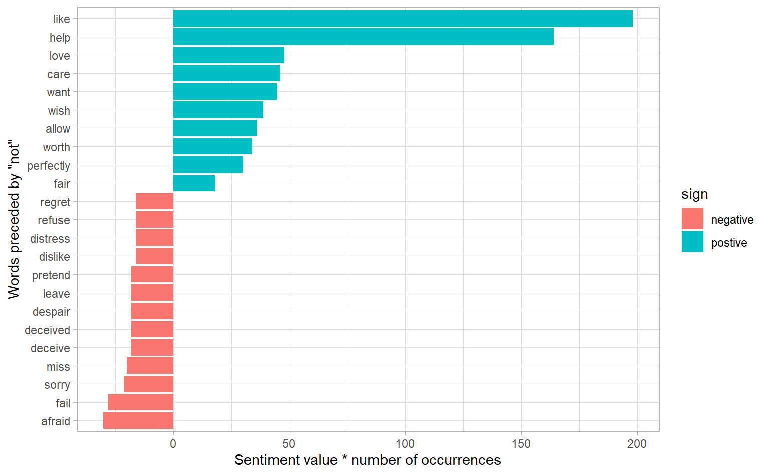Image resolution: width=769 pixels, height=475 pixels.
Task: Click the 'afraid' negative bar
Action: 138,421
